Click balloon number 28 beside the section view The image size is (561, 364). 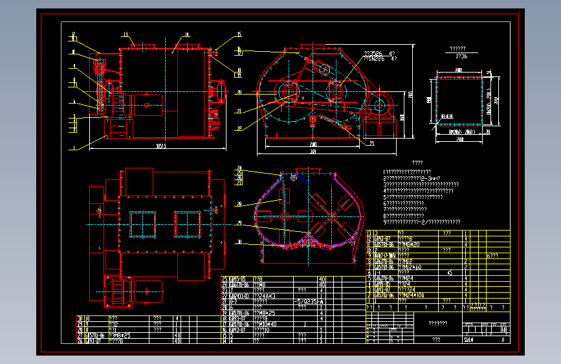pyautogui.click(x=239, y=204)
